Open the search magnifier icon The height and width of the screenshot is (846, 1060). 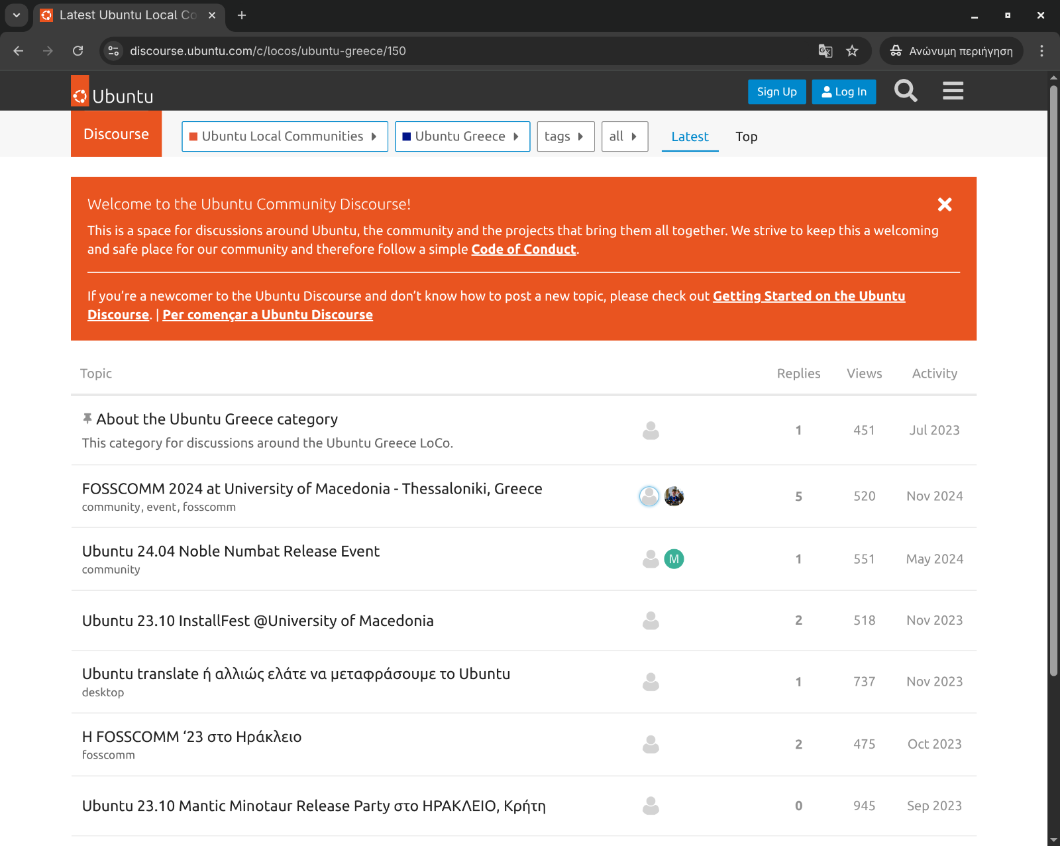[906, 91]
